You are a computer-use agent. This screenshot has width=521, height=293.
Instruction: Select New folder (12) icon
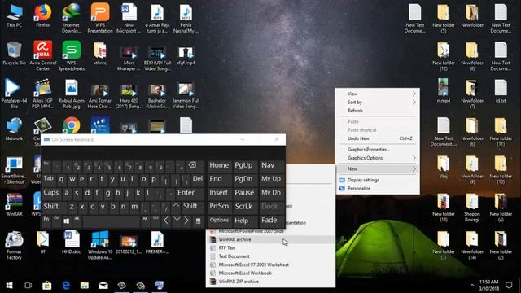pyautogui.click(x=443, y=56)
